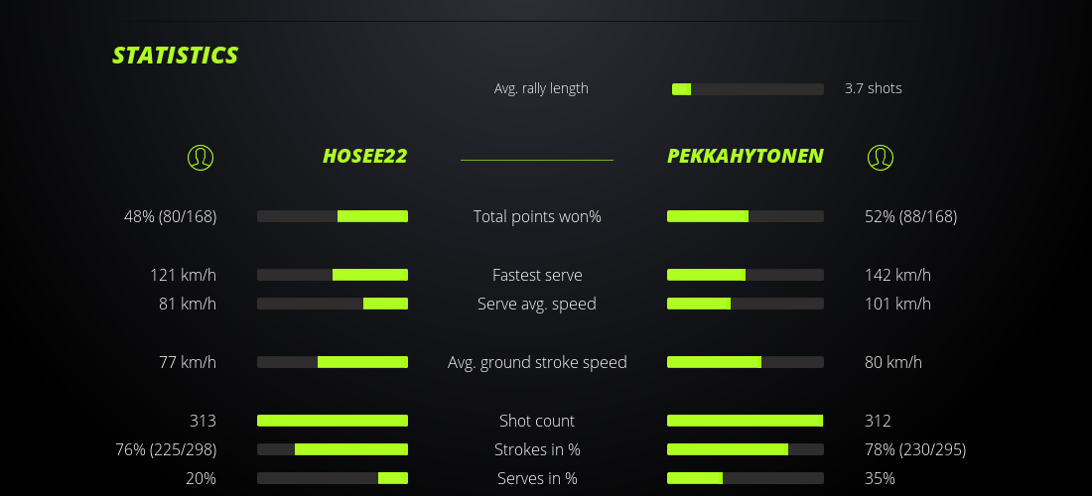This screenshot has height=496, width=1092.
Task: Select the PEKKAHYTONEN player name
Action: pos(745,156)
